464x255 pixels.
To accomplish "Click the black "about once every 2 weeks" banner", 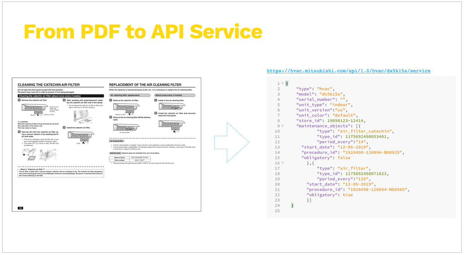I will (x=61, y=95).
